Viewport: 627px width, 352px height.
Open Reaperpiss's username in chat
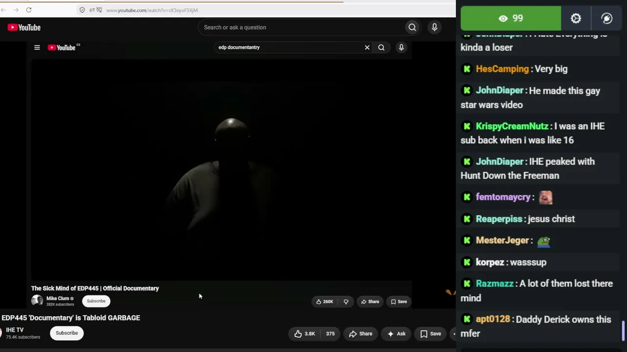(x=499, y=219)
